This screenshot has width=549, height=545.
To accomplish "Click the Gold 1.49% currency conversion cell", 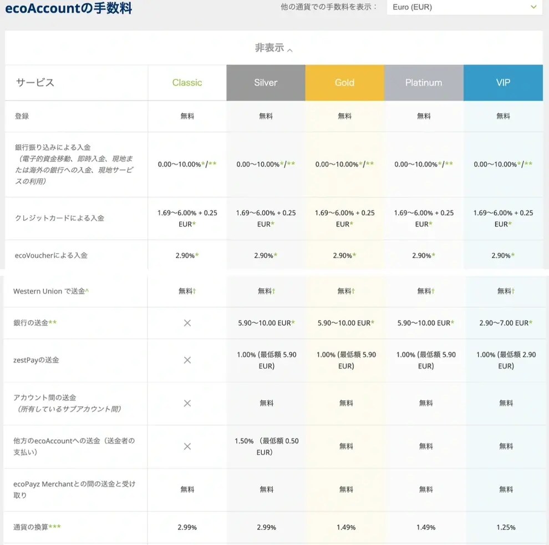I will [346, 527].
